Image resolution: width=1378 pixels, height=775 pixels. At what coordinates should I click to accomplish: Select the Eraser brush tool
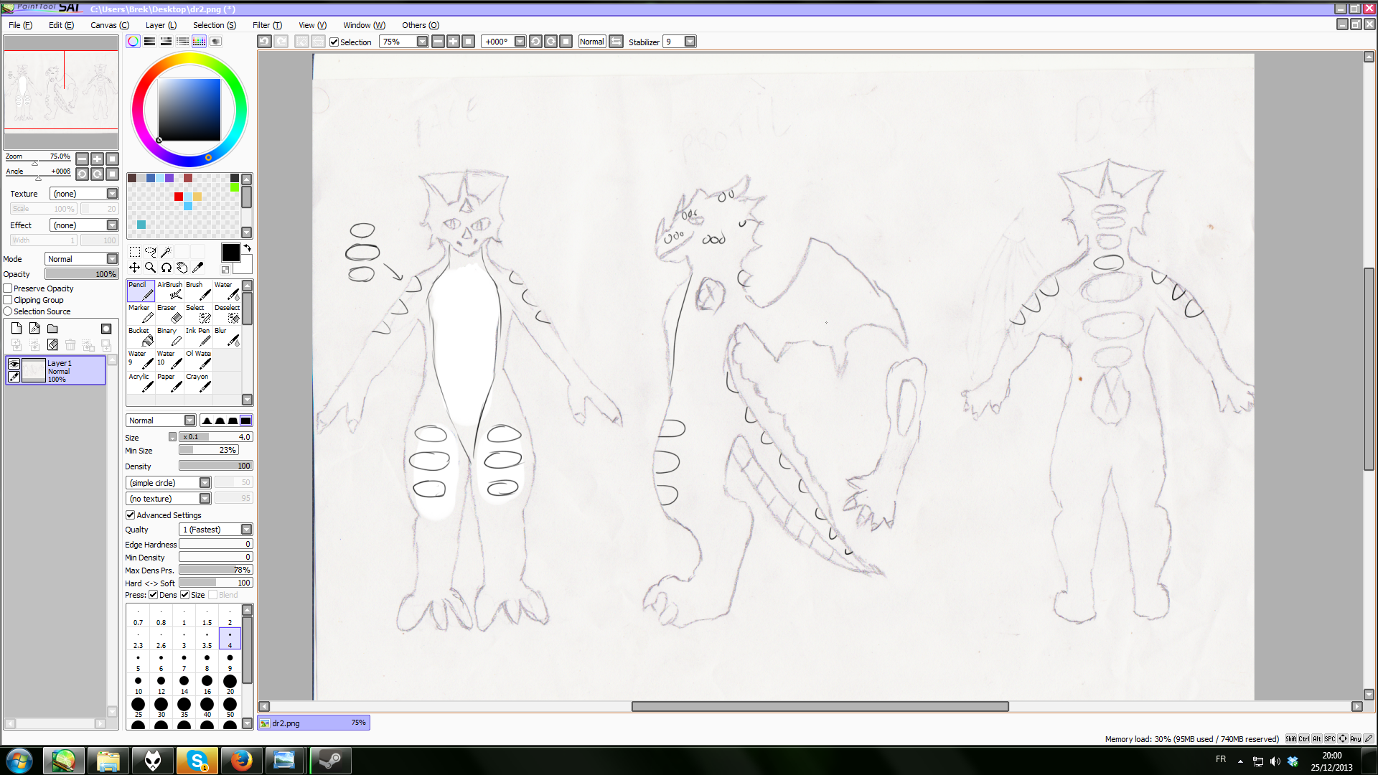click(x=169, y=314)
